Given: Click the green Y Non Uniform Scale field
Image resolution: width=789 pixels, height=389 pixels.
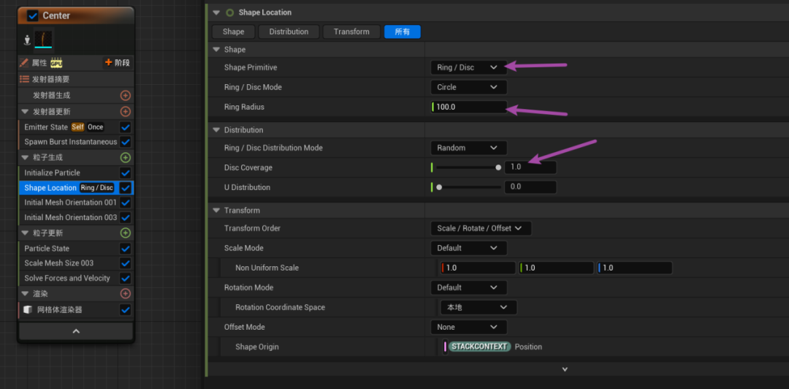Looking at the screenshot, I should (x=557, y=268).
